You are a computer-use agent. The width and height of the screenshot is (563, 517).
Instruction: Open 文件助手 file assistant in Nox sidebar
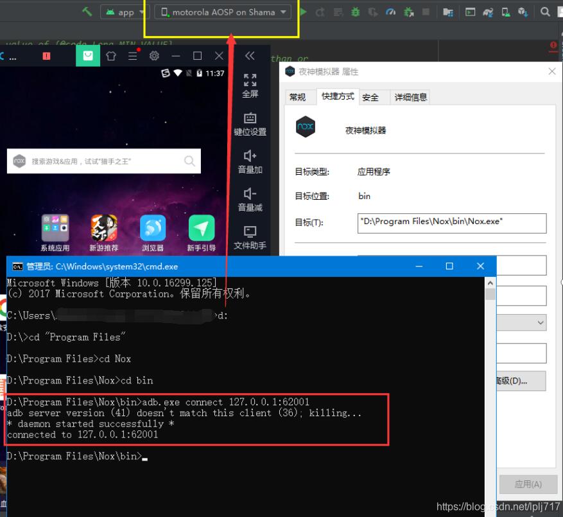pyautogui.click(x=250, y=238)
